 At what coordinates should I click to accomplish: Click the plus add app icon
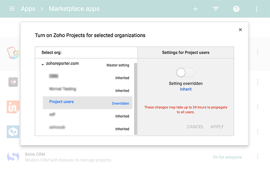tap(195, 9)
